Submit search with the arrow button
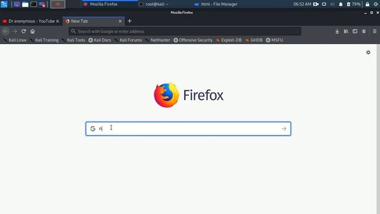This screenshot has width=380, height=214. pyautogui.click(x=284, y=128)
